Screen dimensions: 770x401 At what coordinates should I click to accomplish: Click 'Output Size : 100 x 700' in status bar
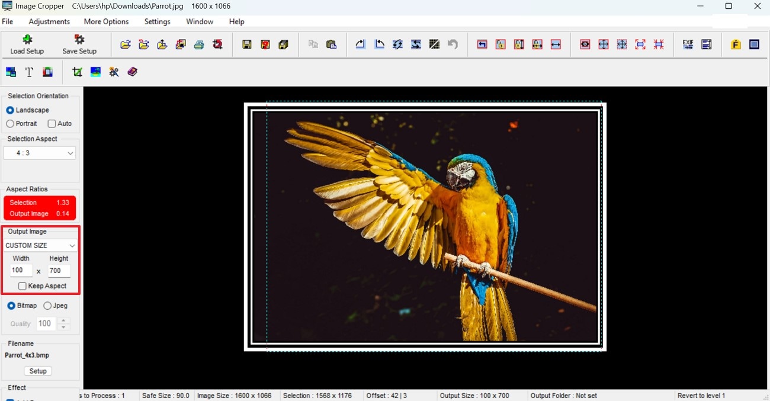coord(474,396)
